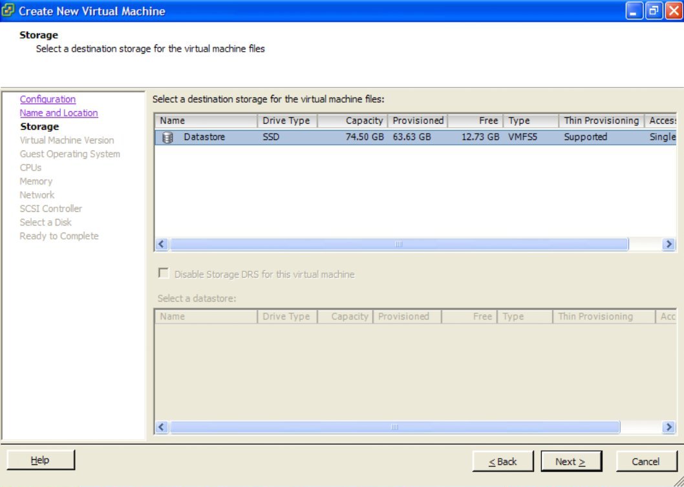
Task: Click the VMFS5 type cell
Action: pyautogui.click(x=522, y=137)
